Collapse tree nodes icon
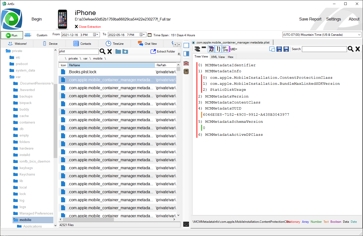The height and width of the screenshot is (236, 363). click(204, 47)
